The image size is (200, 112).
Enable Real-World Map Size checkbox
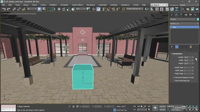pos(174,81)
